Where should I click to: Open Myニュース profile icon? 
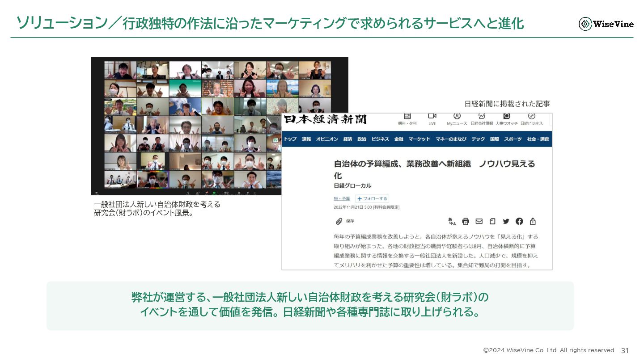pos(457,116)
